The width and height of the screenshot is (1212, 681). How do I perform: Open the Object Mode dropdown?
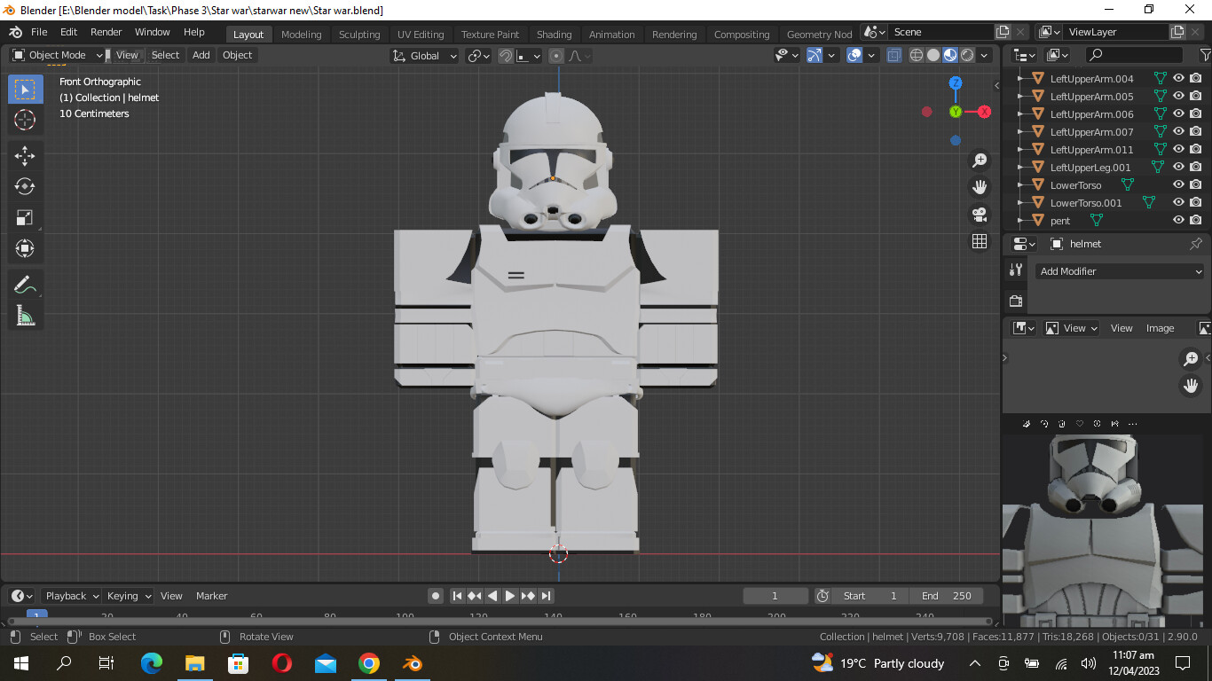point(58,55)
